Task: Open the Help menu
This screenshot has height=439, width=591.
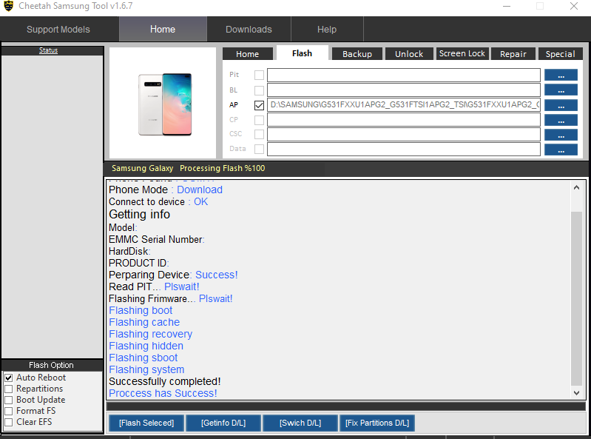Action: (x=327, y=30)
